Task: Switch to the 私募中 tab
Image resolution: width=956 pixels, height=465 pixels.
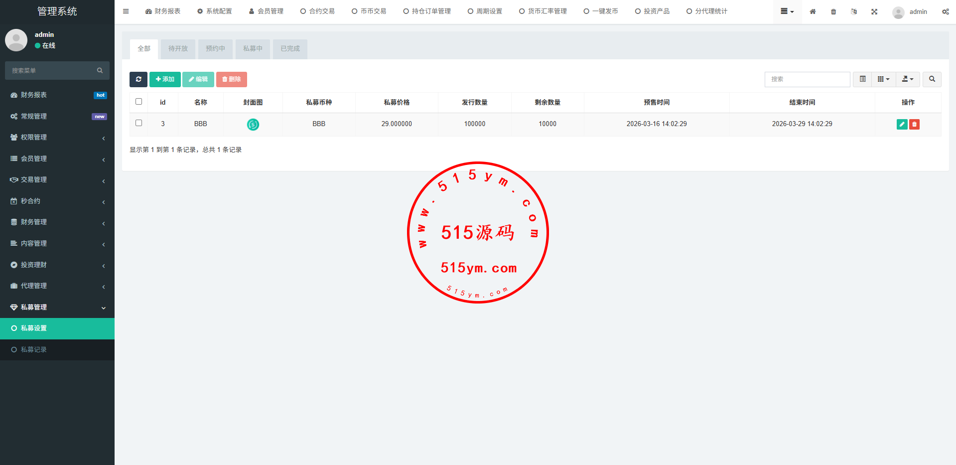Action: point(253,49)
